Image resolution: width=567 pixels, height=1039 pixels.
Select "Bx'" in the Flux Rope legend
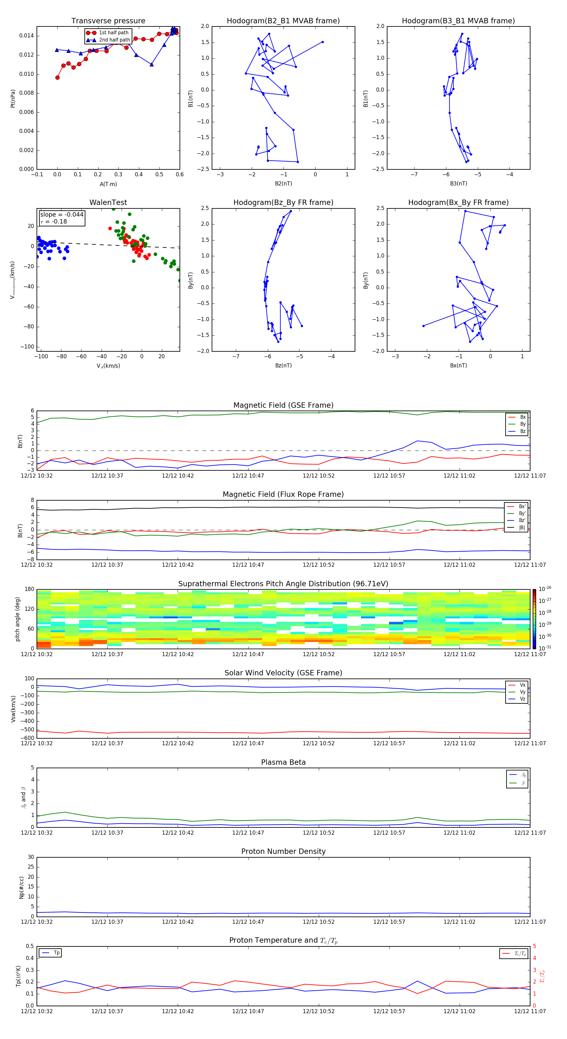[x=517, y=507]
